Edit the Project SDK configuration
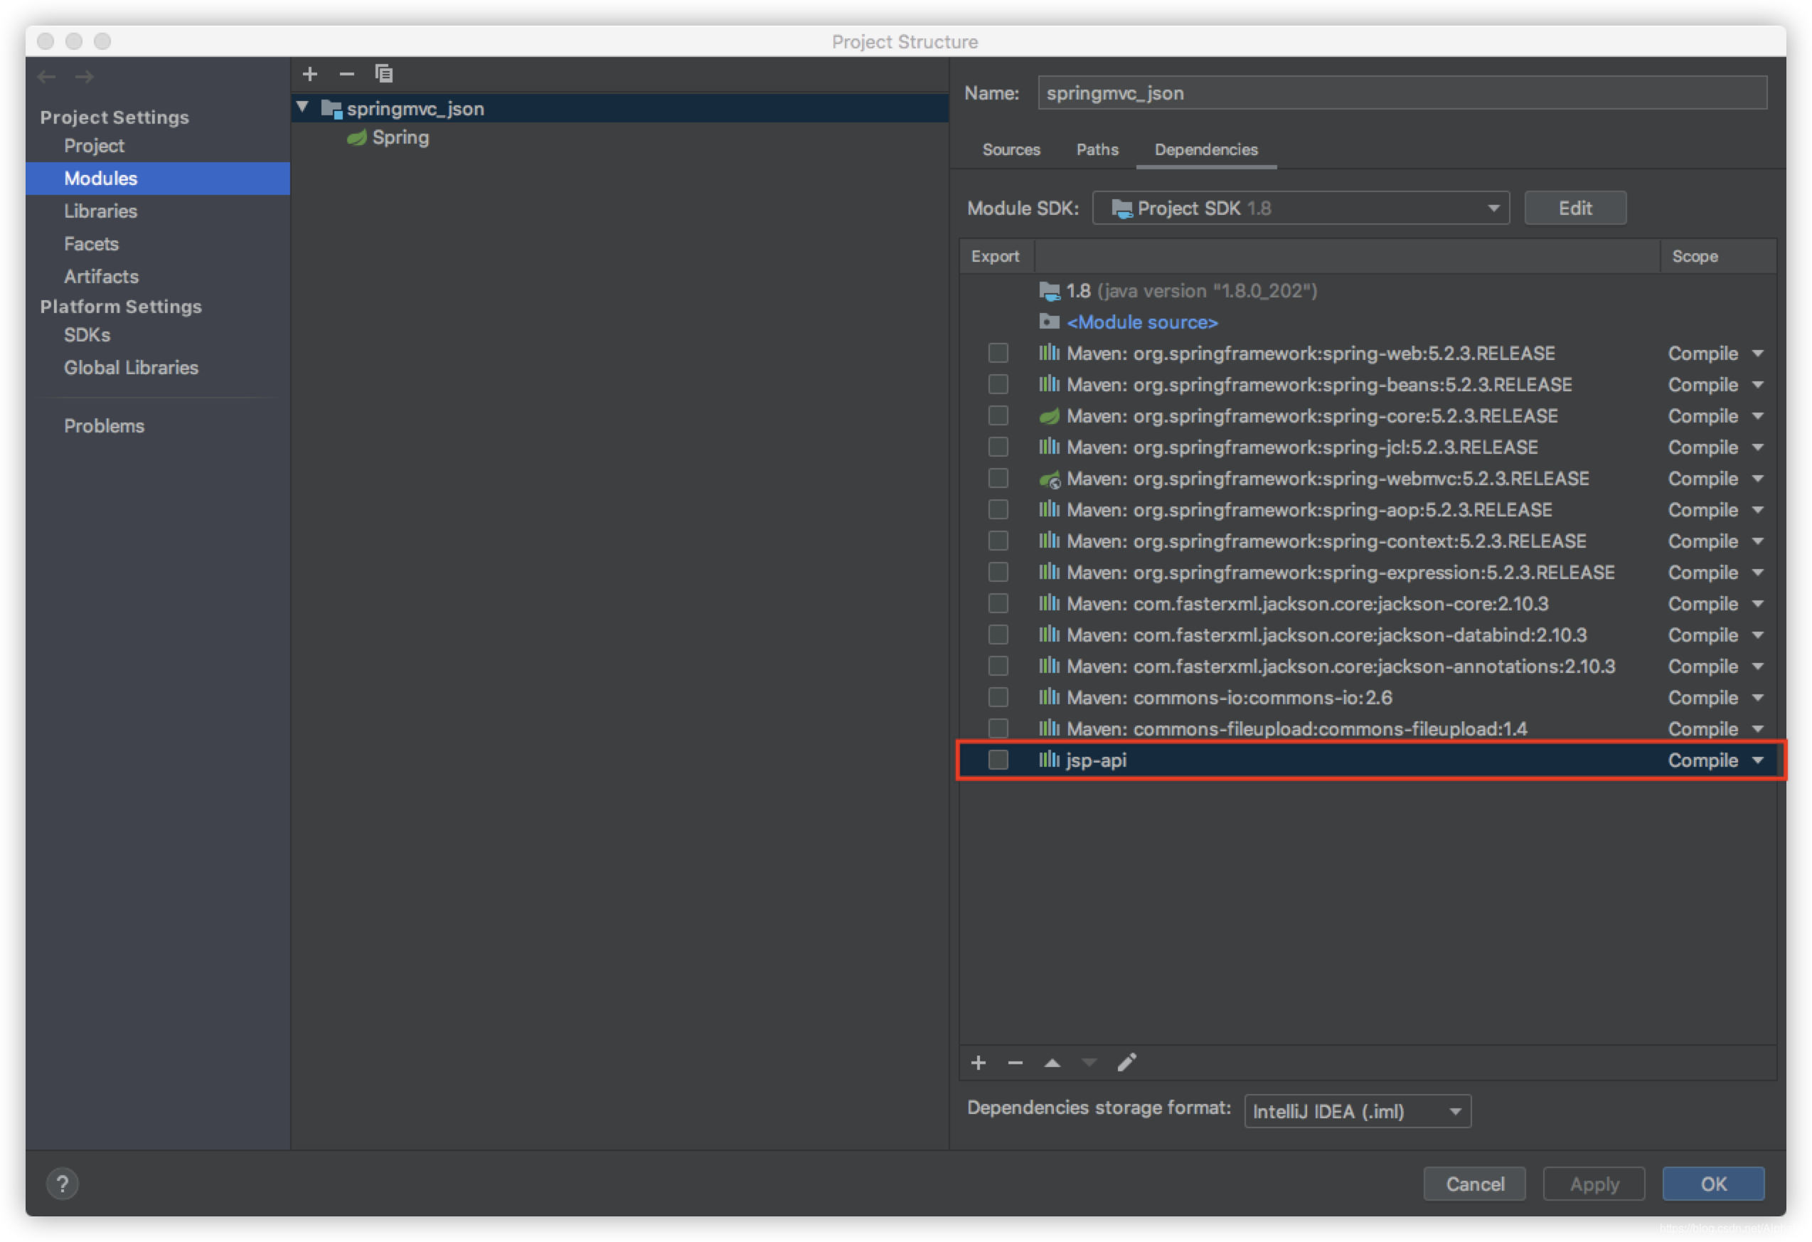The width and height of the screenshot is (1812, 1242). [1575, 208]
